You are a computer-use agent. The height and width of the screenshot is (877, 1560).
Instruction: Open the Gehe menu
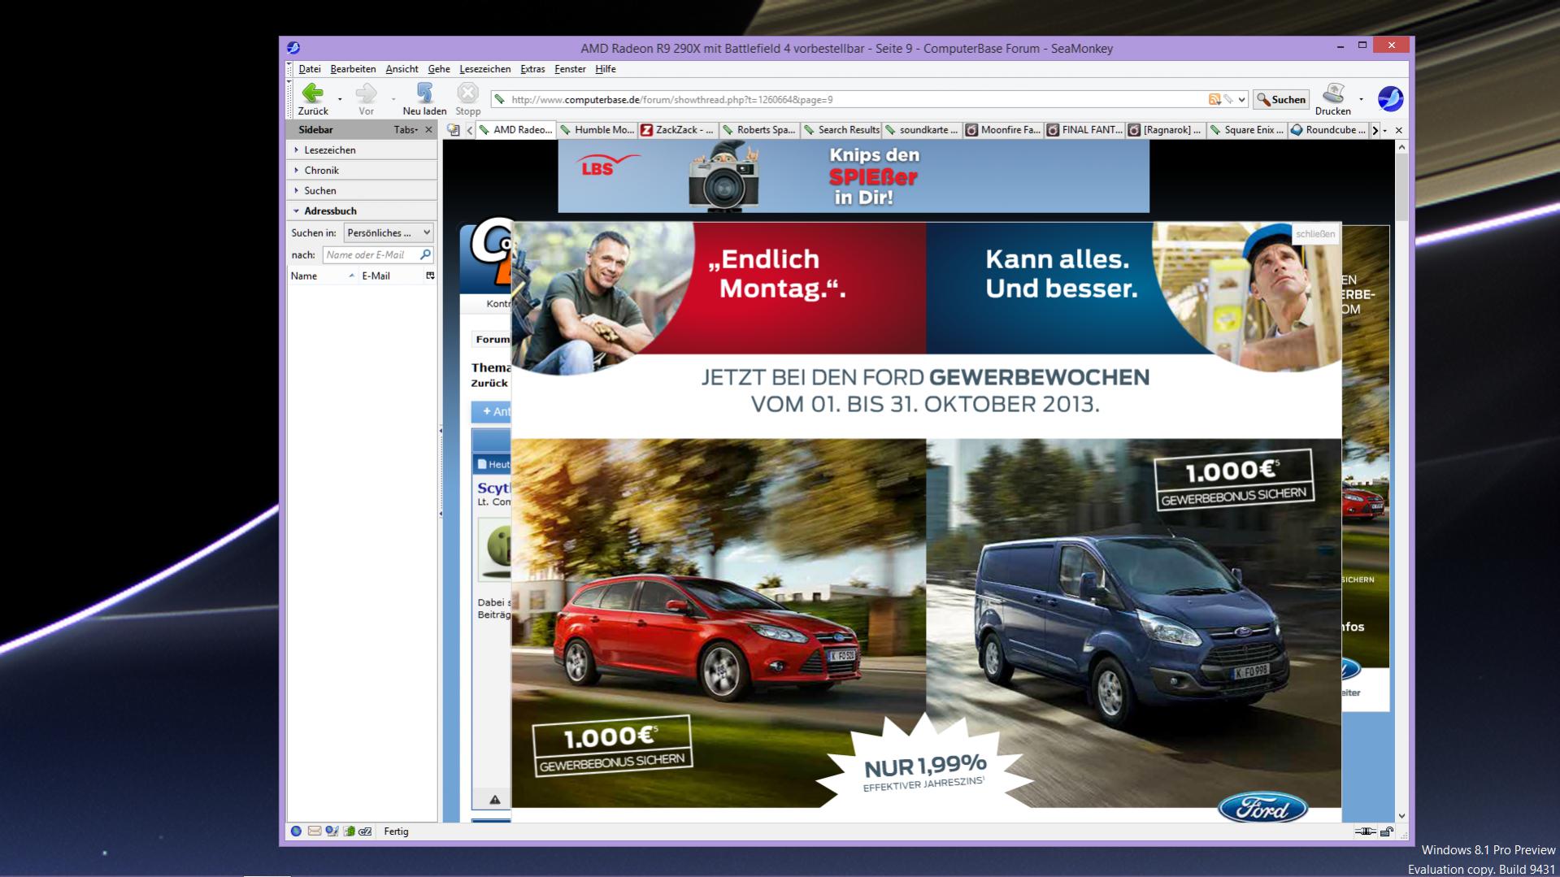[x=439, y=69]
